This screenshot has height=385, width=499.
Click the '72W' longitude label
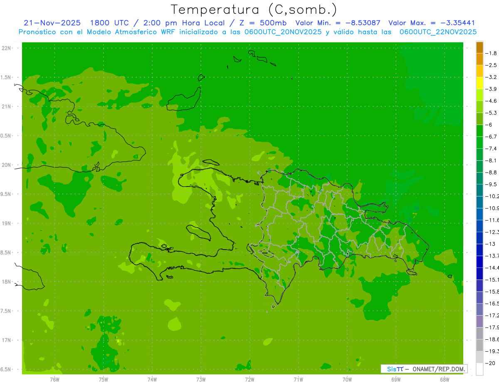coord(249,380)
